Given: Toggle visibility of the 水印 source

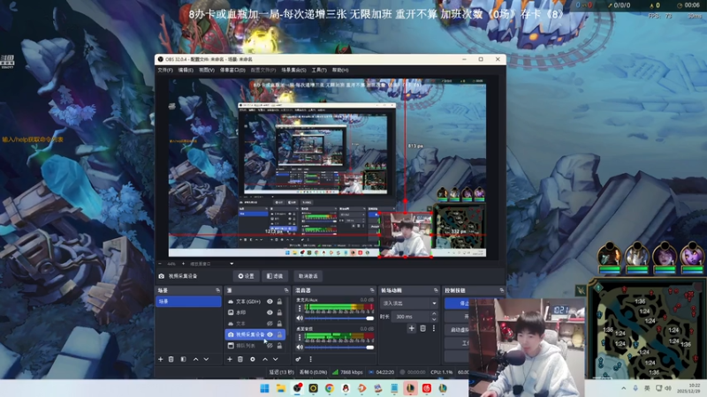Looking at the screenshot, I should pos(270,312).
